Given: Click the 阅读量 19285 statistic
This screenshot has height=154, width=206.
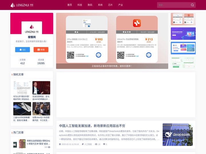Looking at the screenshot, I should [41, 62].
